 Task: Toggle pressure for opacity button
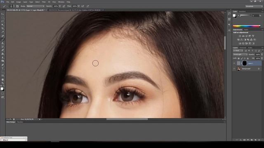click(x=64, y=6)
